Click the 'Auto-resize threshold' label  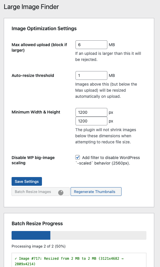[33, 75]
